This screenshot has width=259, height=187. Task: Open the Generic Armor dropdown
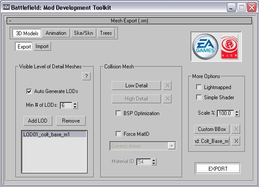click(171, 146)
